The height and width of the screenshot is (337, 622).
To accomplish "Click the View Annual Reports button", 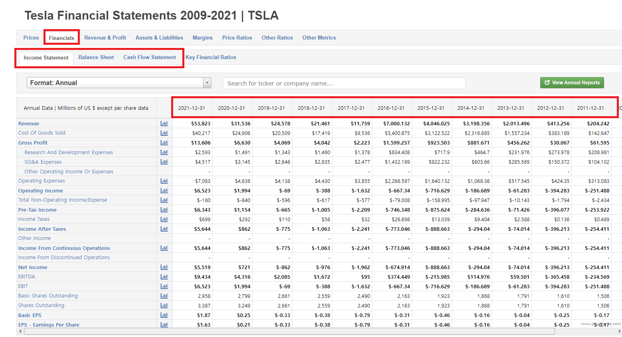I will (x=572, y=83).
